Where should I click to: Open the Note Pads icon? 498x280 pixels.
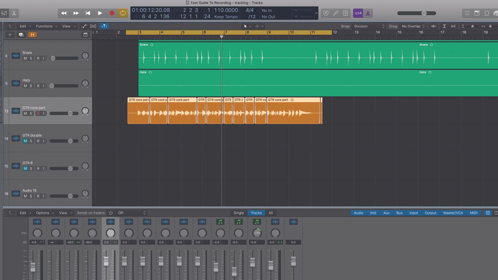pos(476,13)
